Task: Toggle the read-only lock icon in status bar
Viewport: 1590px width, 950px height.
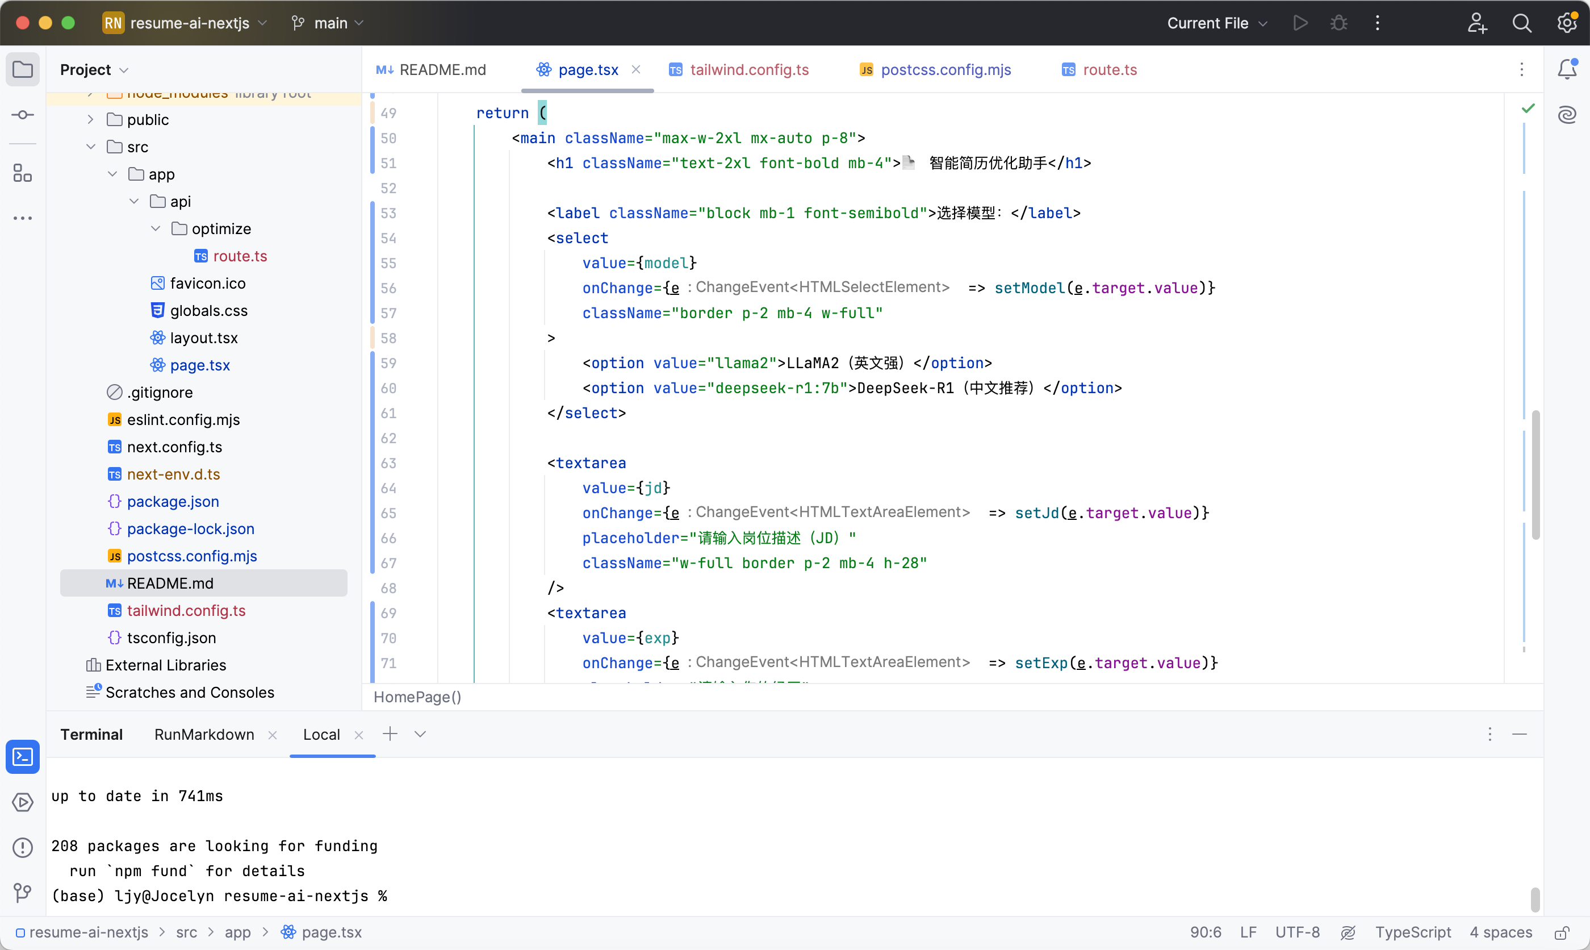Action: pos(1562,933)
